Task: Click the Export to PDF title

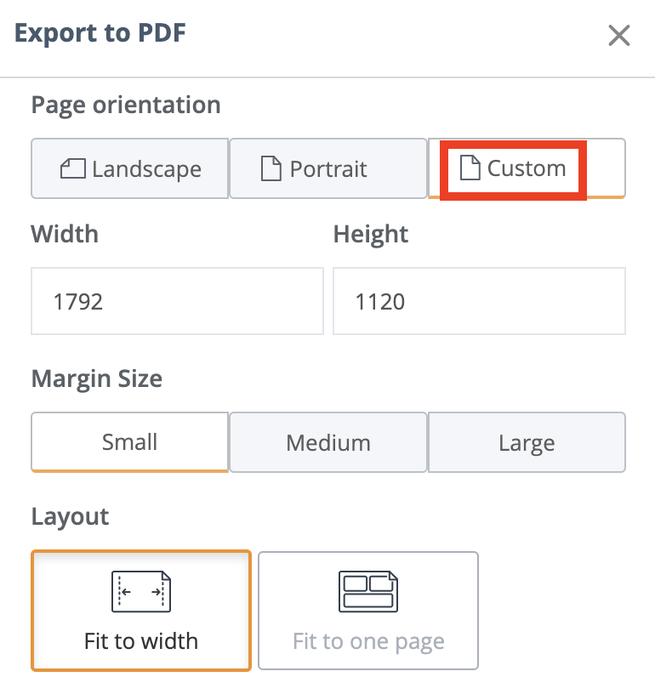Action: pyautogui.click(x=100, y=33)
